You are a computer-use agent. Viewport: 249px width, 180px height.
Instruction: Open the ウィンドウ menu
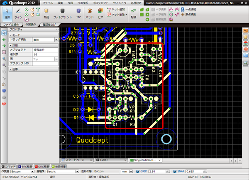pos(120,3)
